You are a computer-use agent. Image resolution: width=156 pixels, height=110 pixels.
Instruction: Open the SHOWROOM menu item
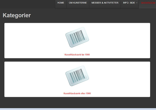coord(148,3)
